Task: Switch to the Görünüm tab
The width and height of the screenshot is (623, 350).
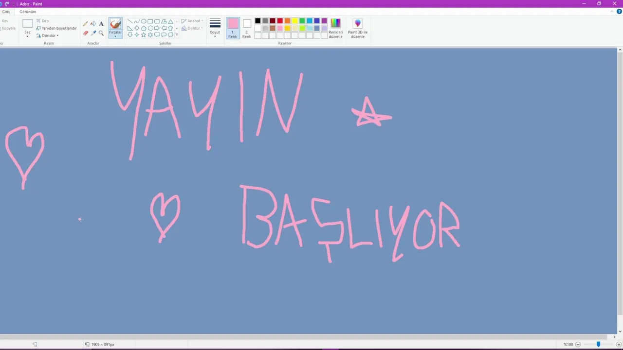Action: pos(28,12)
